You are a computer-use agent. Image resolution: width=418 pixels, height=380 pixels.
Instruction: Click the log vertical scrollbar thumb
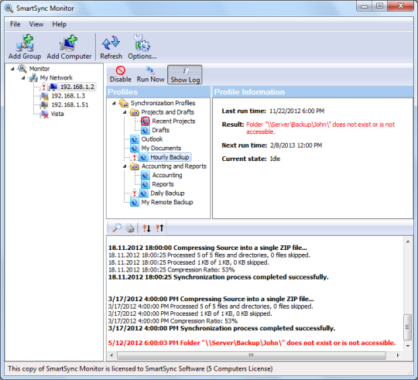tap(407, 327)
